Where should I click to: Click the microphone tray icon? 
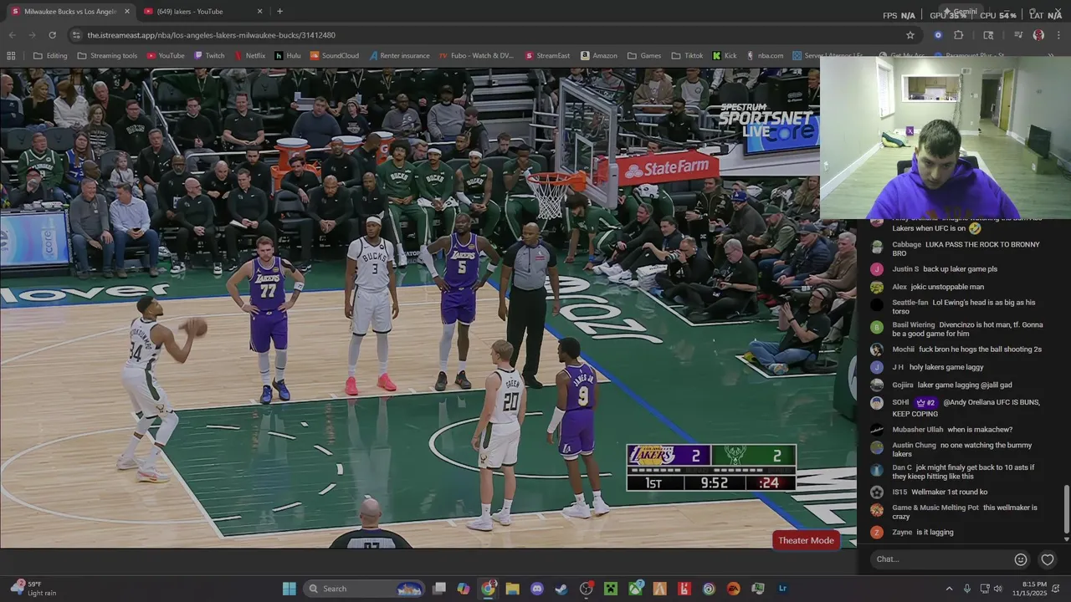[x=967, y=589]
